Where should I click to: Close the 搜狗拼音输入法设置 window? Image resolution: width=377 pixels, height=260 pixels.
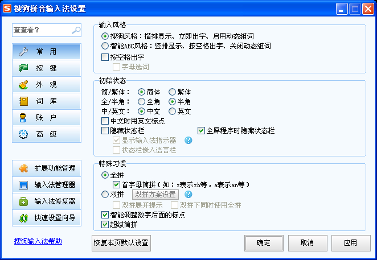(368, 9)
